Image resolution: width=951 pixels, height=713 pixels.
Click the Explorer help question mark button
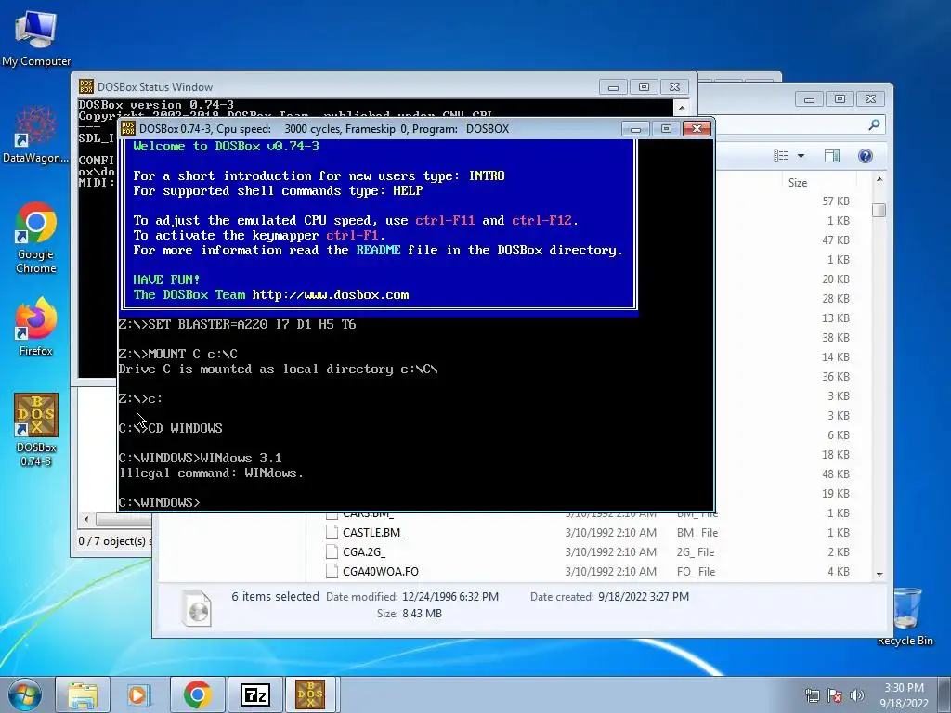(866, 156)
